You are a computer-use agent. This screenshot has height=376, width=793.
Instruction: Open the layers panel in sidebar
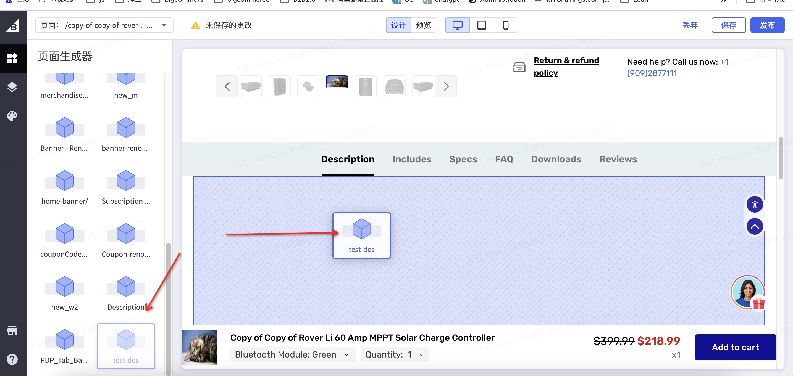(12, 87)
